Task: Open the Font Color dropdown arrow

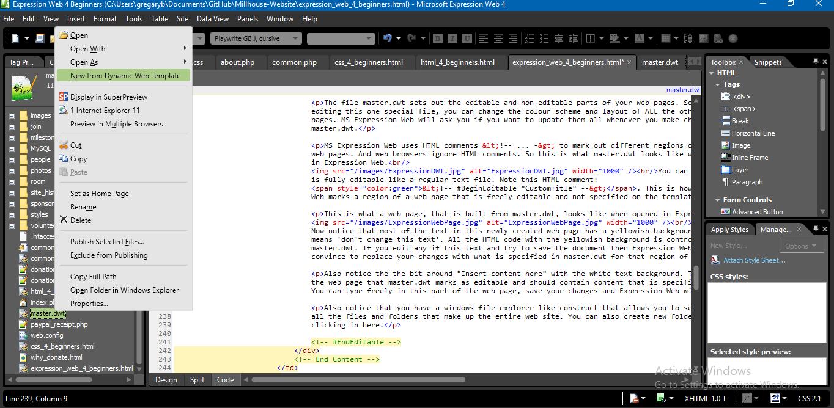Action: click(651, 38)
